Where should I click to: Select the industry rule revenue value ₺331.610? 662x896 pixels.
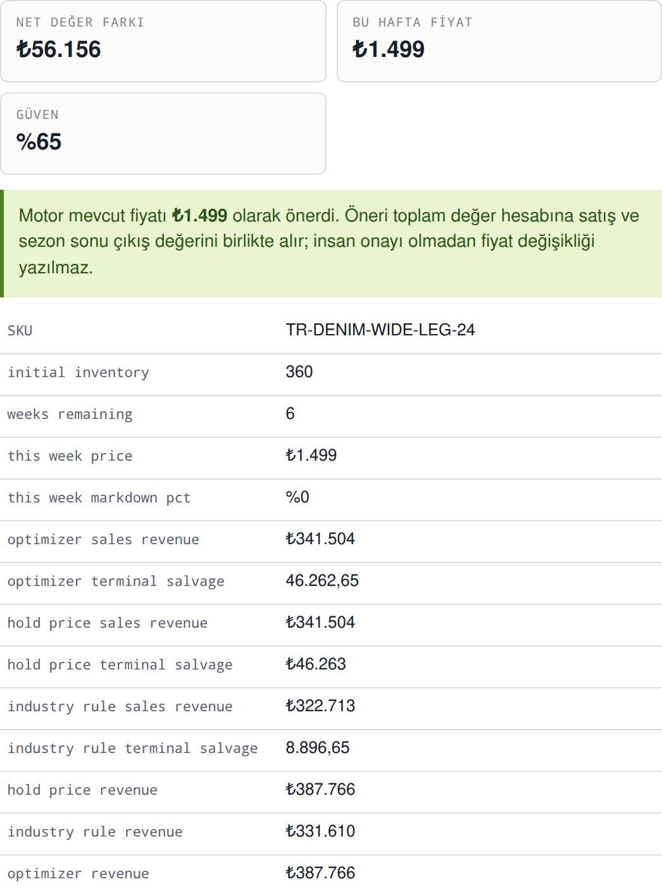(320, 831)
